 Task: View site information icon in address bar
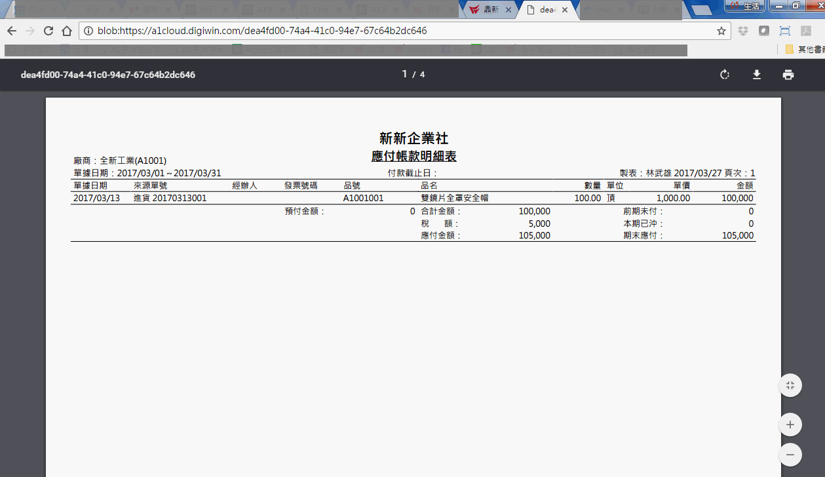88,31
